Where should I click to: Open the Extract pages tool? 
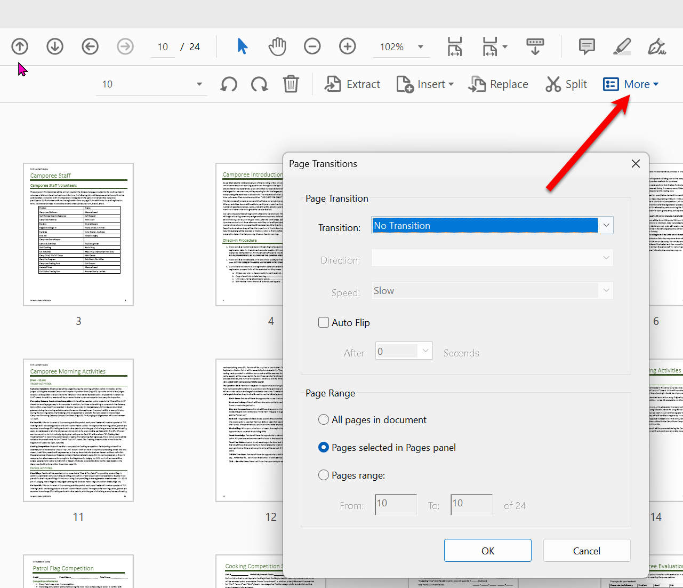tap(352, 84)
